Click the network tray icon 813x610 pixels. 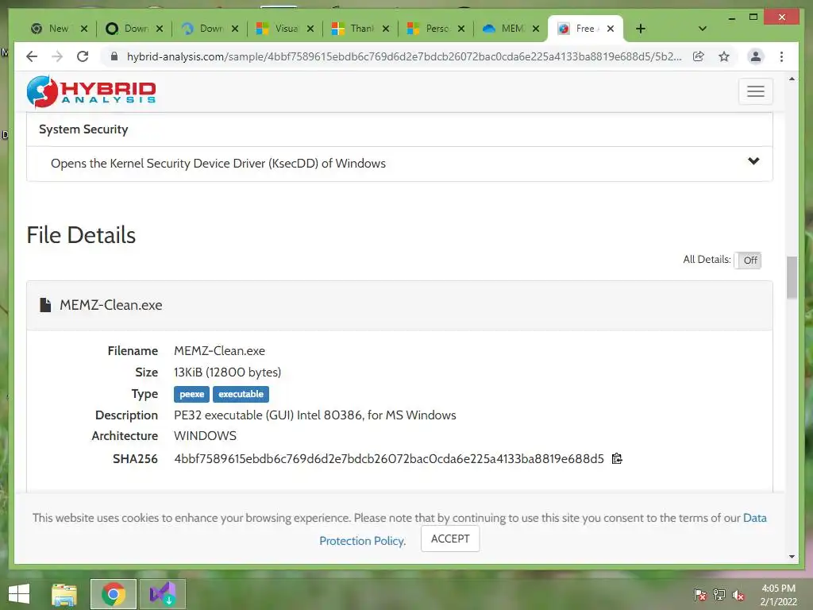tap(719, 595)
